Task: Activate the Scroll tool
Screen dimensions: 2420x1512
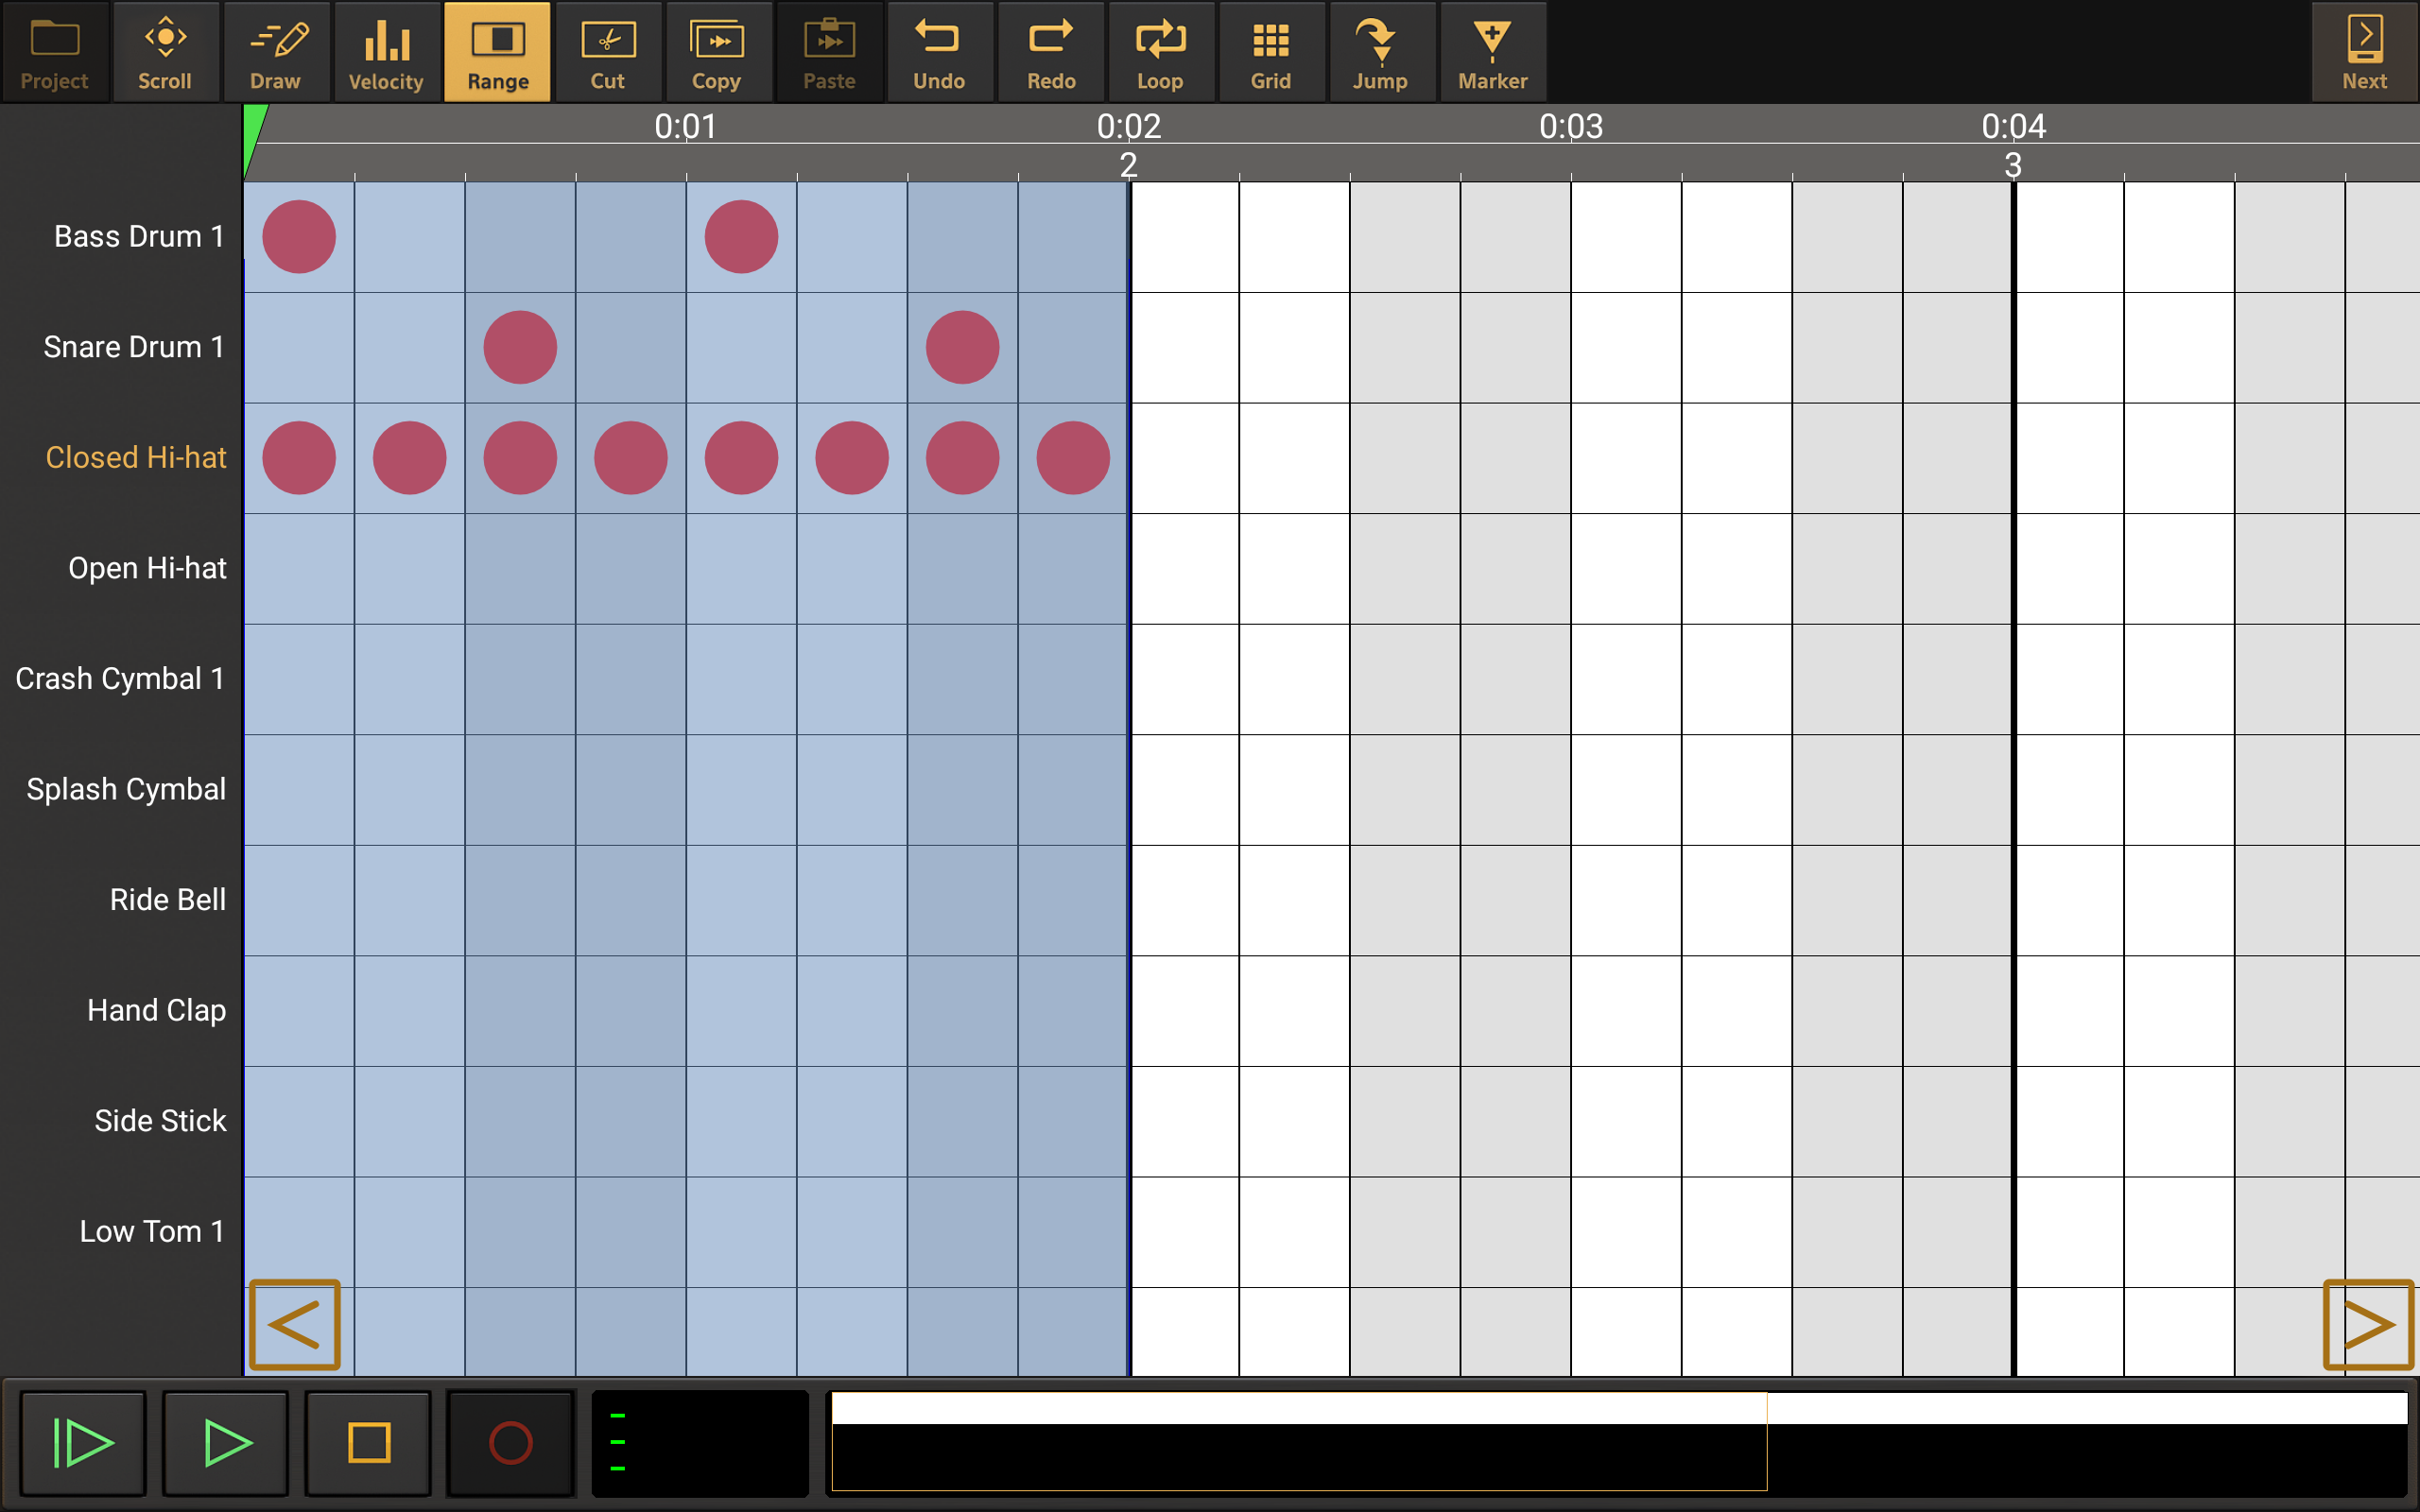Action: 165,51
